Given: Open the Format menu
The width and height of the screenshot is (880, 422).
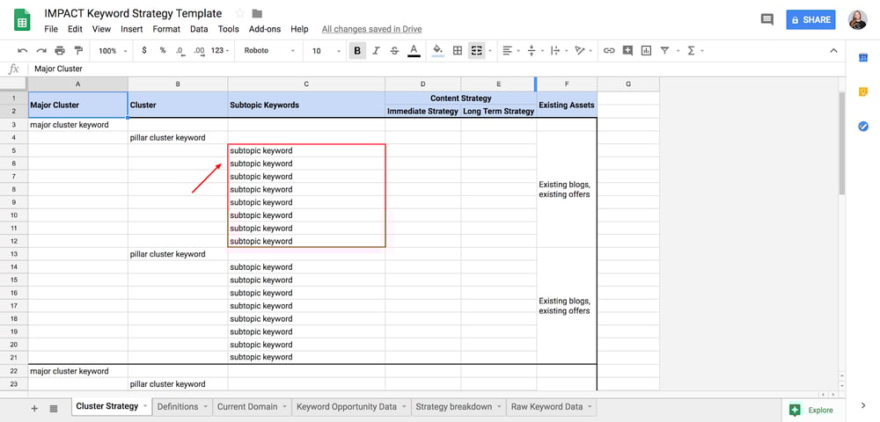Looking at the screenshot, I should [166, 29].
